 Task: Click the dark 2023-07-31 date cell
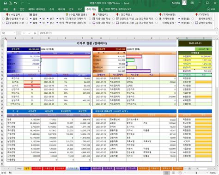pyautogui.click(x=195, y=43)
